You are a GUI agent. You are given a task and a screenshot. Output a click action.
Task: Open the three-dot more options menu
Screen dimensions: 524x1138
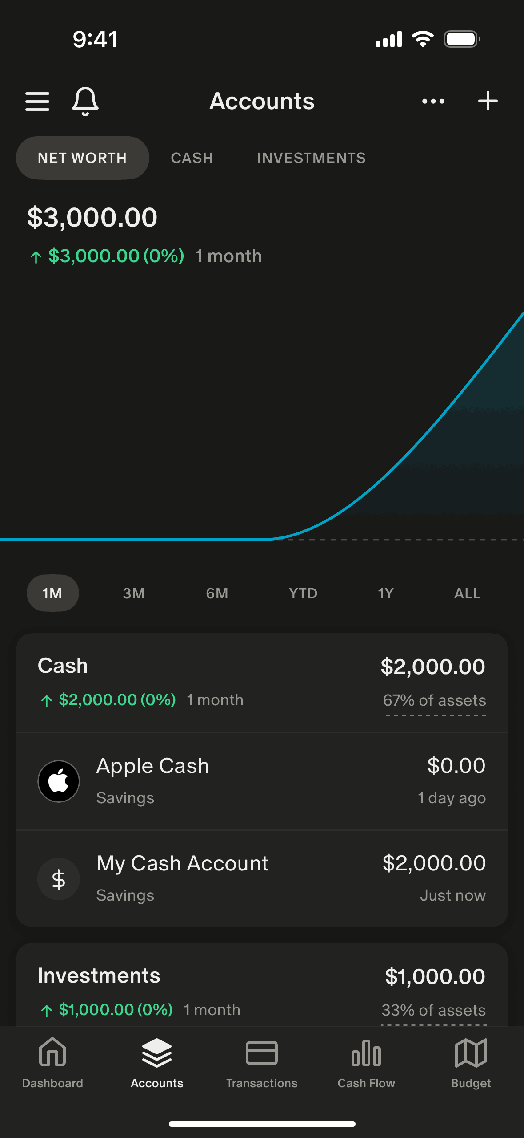[x=433, y=101]
